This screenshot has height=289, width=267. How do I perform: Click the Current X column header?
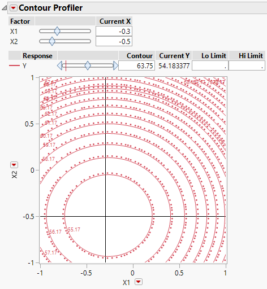pos(115,21)
